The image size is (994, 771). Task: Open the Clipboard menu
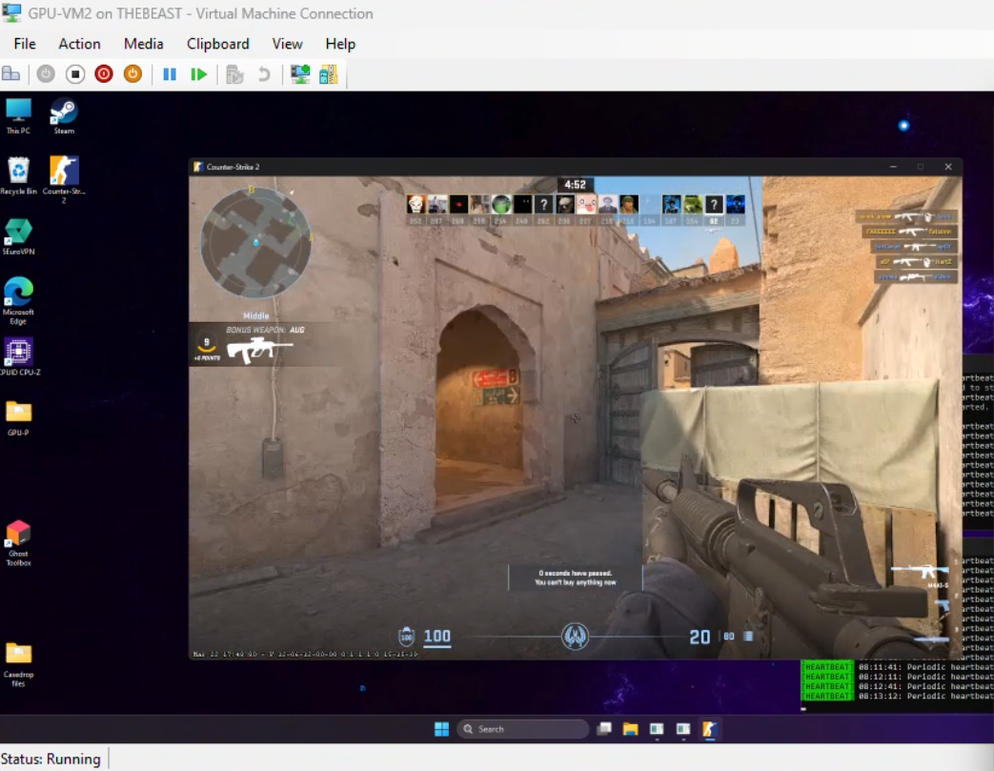pos(217,44)
